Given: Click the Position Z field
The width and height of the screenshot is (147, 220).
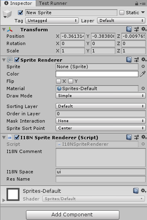Looking at the screenshot, I should coord(134,36).
